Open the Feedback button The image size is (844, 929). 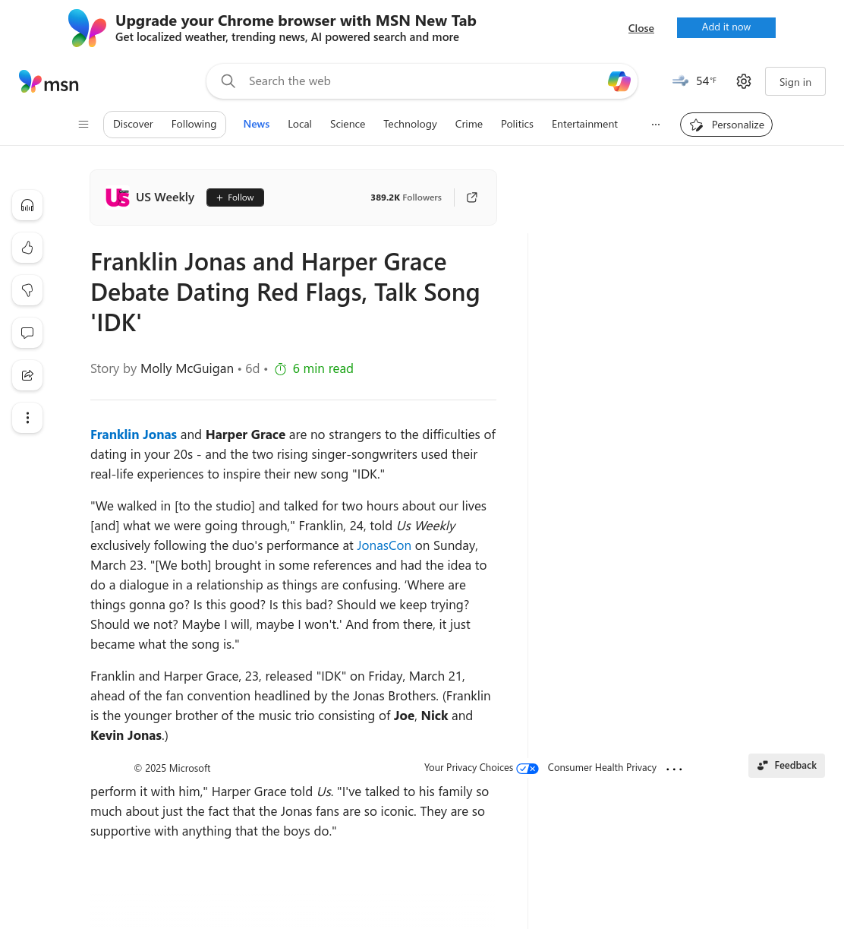point(786,766)
